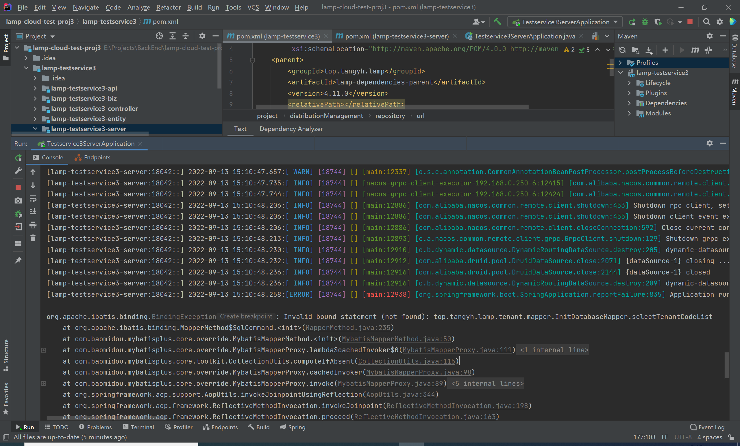Reload all Maven projects
Viewport: 740px width, 446px height.
622,50
